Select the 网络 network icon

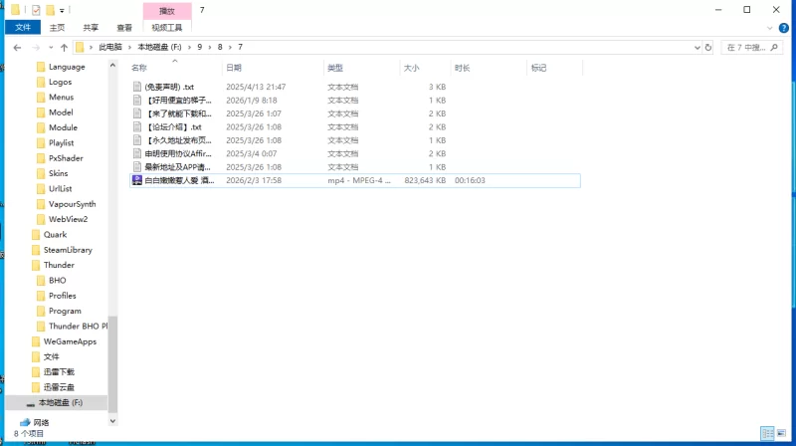coord(25,423)
